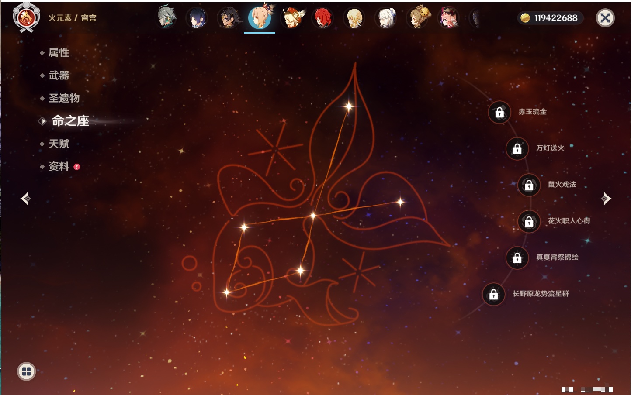The height and width of the screenshot is (395, 631).
Task: Select the pink-haired avatar wearing dark hat
Action: coord(449,18)
